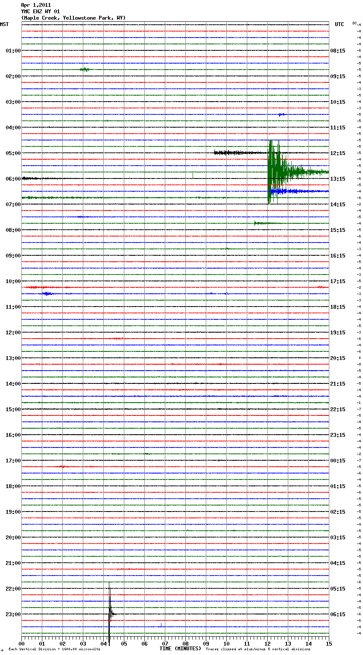
Task: Click the "00:15" UTC time label
Action: tap(338, 461)
